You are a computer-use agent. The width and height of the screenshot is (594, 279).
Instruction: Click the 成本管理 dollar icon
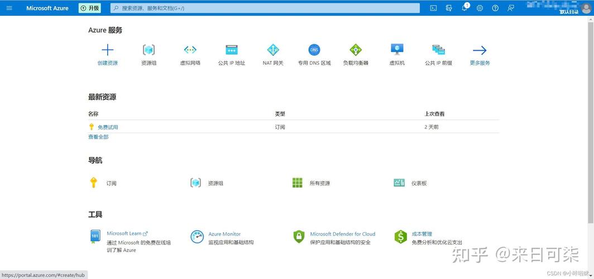point(400,237)
